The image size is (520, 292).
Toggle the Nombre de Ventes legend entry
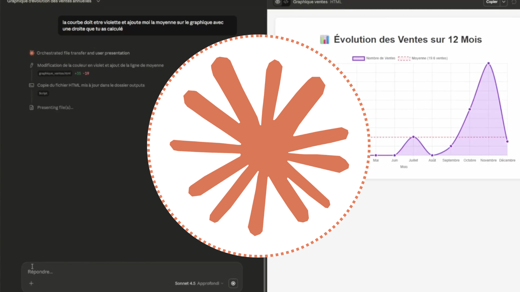pos(380,58)
